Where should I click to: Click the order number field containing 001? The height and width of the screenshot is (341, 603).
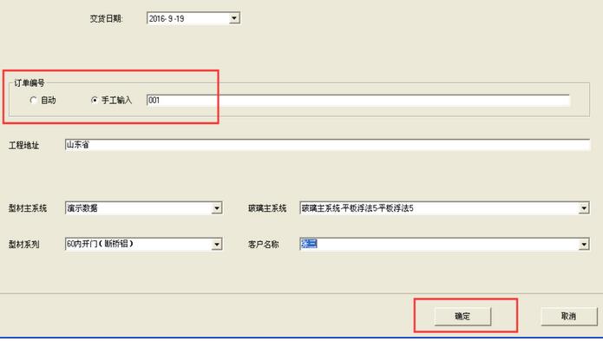pyautogui.click(x=358, y=101)
